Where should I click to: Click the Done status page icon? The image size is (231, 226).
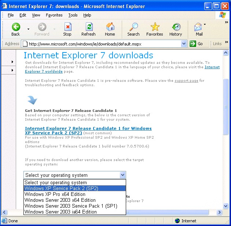(4, 220)
